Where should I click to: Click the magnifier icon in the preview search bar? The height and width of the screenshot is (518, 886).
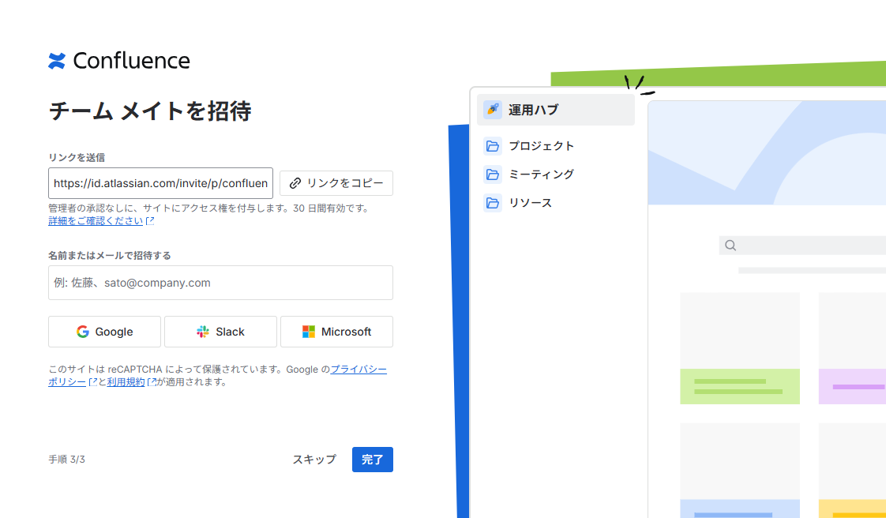click(730, 246)
